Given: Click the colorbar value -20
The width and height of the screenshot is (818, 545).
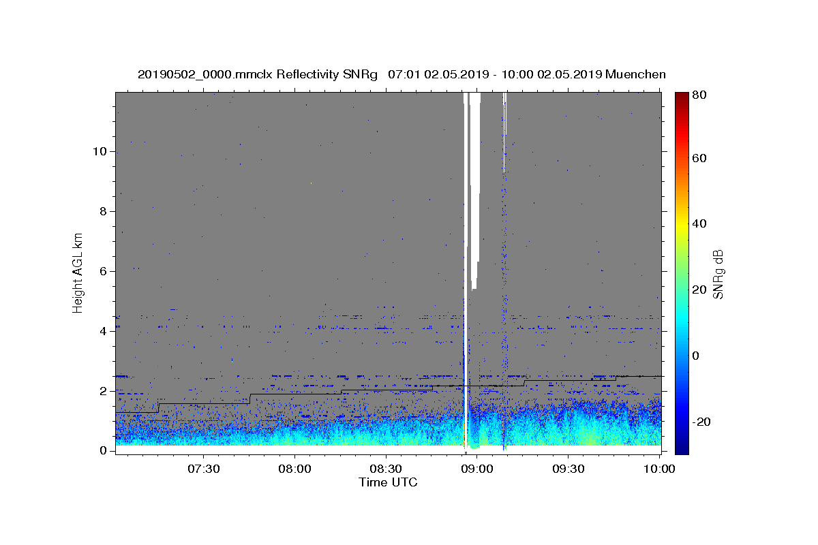Looking at the screenshot, I should tap(701, 422).
